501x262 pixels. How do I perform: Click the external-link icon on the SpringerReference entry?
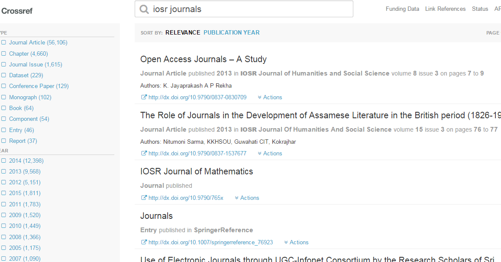click(x=143, y=242)
